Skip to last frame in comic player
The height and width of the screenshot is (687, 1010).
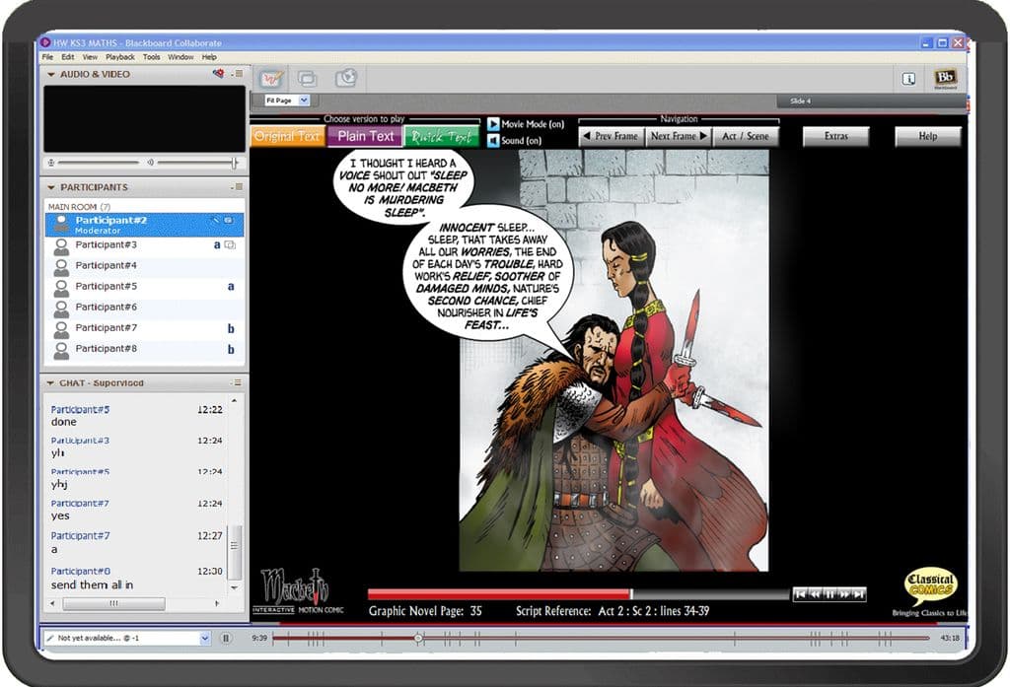tap(859, 593)
